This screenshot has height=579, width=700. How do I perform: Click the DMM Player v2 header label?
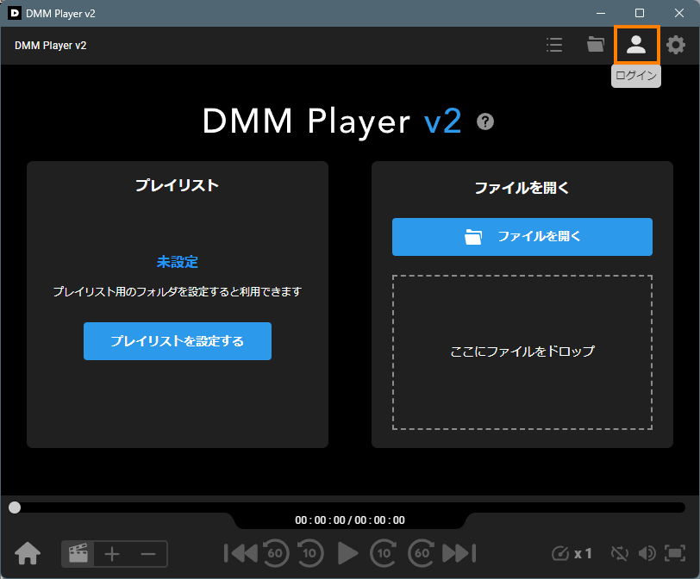tap(51, 46)
